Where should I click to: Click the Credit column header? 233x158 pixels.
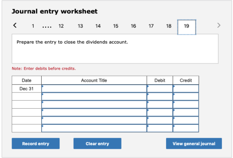click(186, 80)
